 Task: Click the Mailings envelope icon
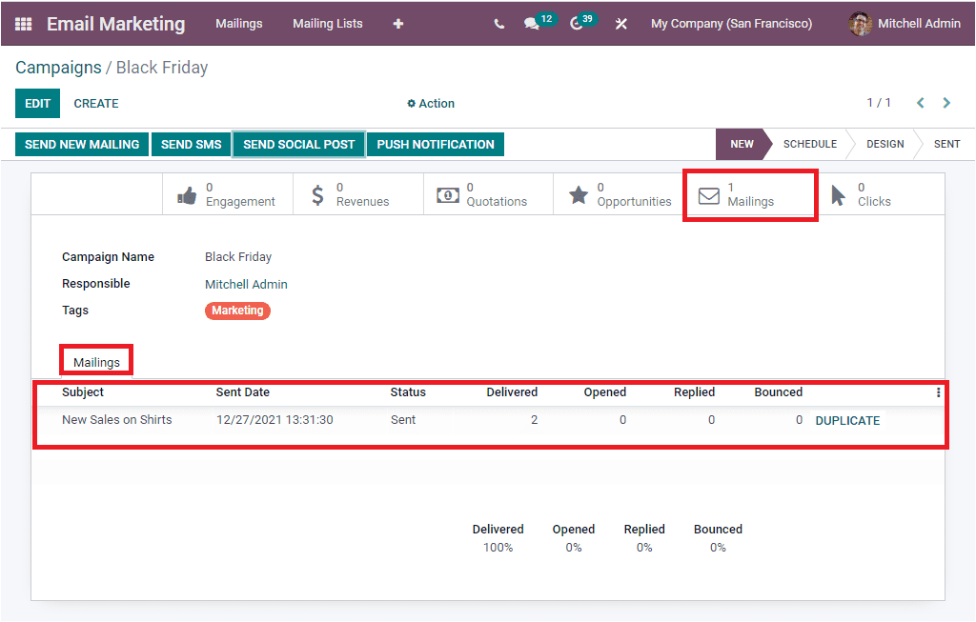[x=708, y=194]
